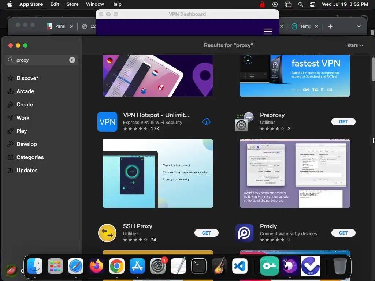The image size is (375, 281).
Task: Open GarageBand from the dock
Action: (x=219, y=266)
